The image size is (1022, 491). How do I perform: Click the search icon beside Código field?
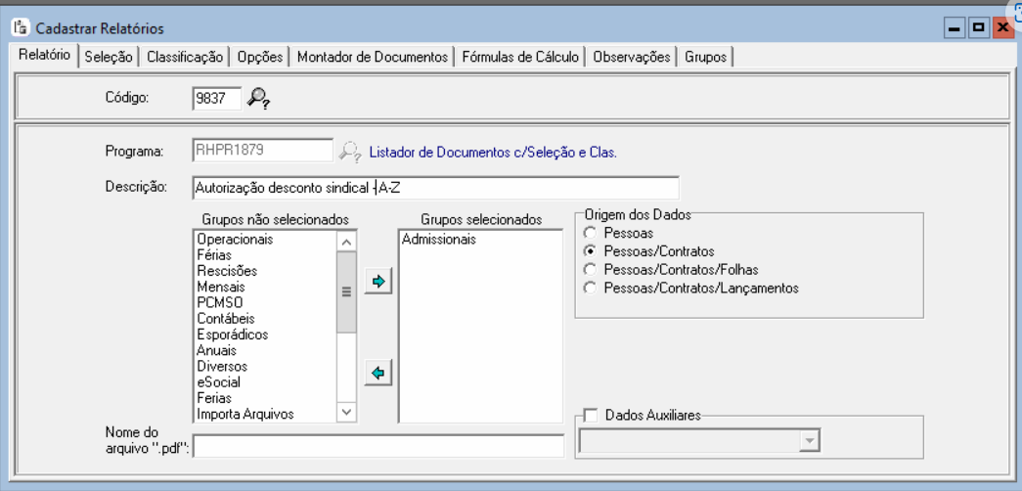257,97
